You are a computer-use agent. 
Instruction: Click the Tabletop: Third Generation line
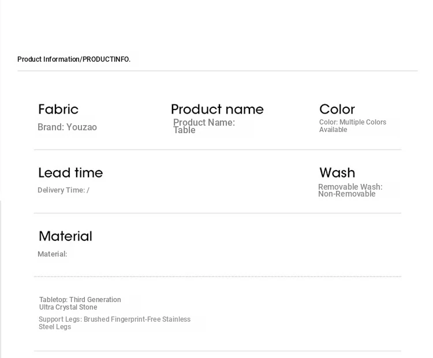point(80,300)
